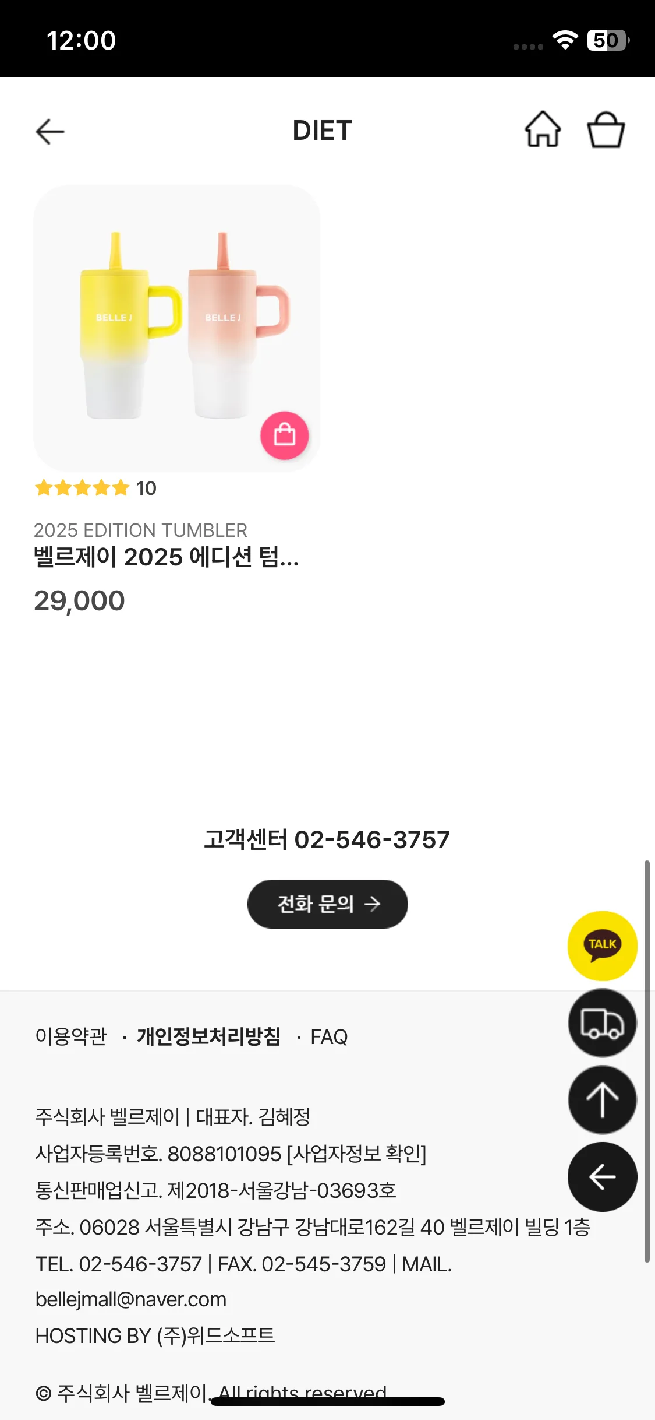This screenshot has height=1420, width=655.
Task: Click 사업자정보 확인 business info link
Action: click(x=357, y=1154)
